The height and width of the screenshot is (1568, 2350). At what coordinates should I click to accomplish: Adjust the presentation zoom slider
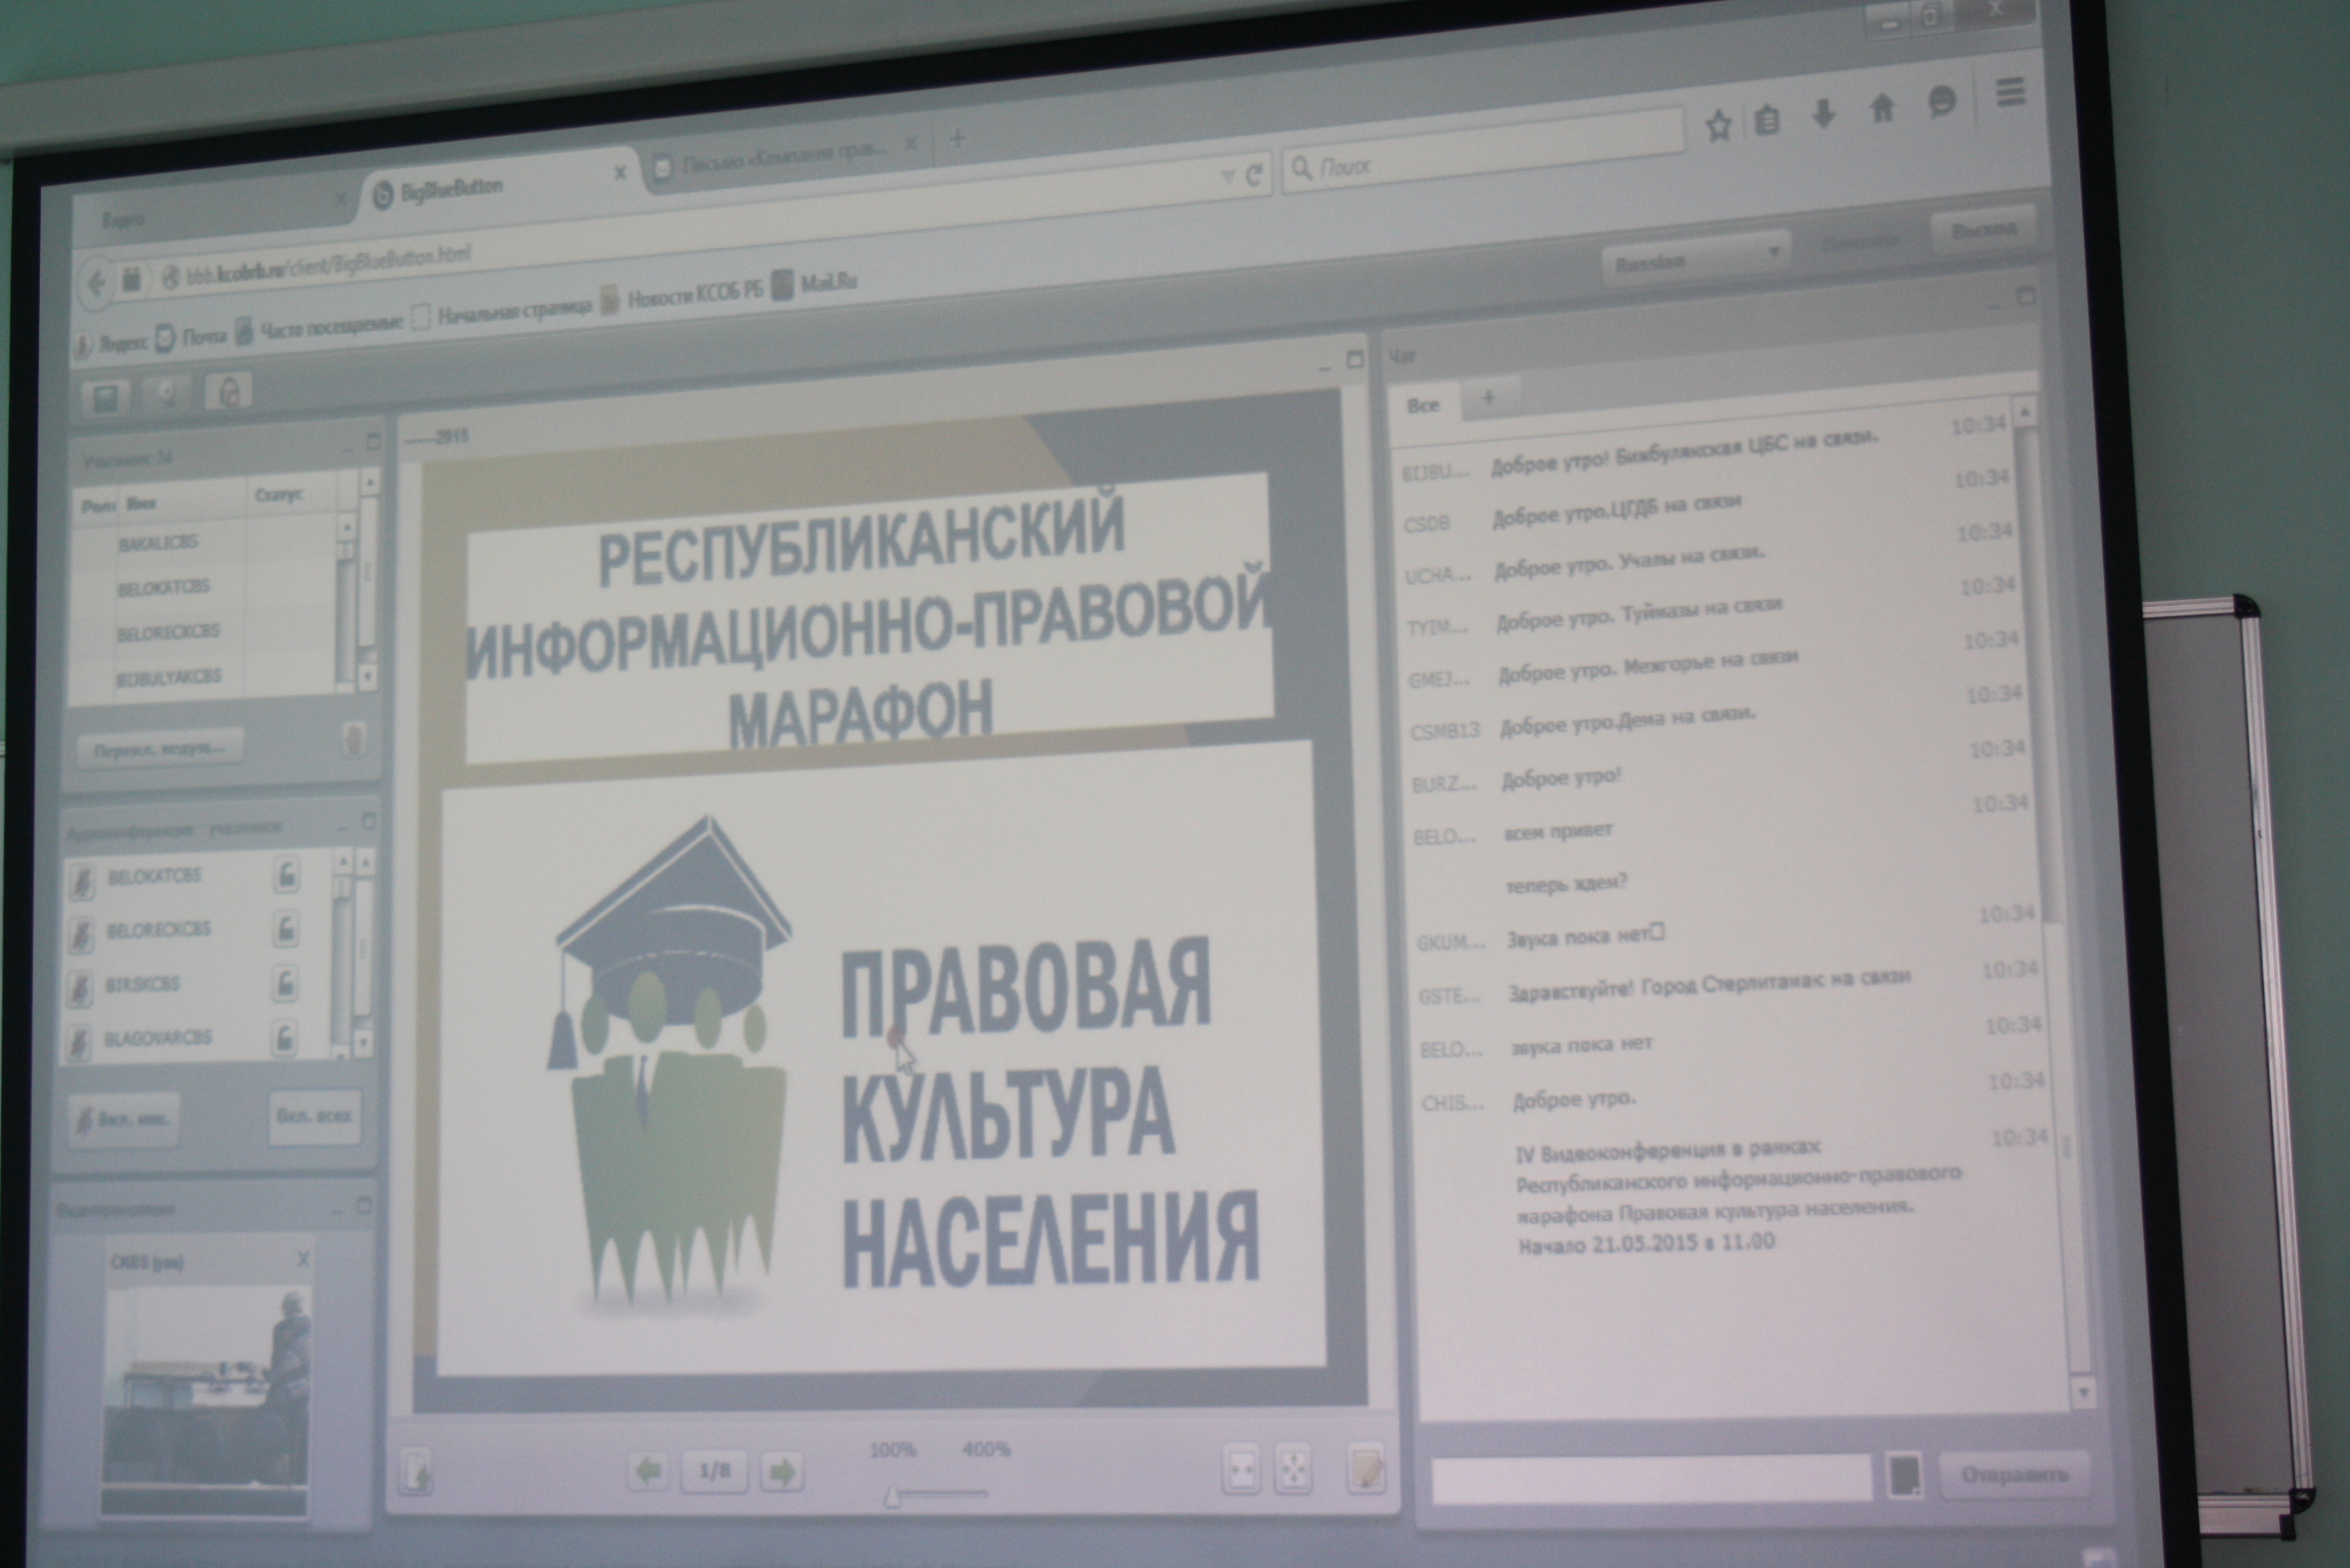[894, 1496]
